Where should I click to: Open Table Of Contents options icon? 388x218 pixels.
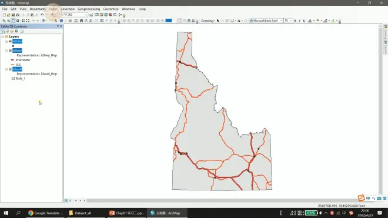pos(22,31)
